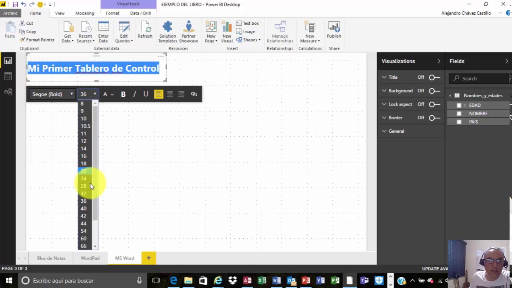The height and width of the screenshot is (288, 512).
Task: Switch to Data view in sidebar
Action: 8,76
